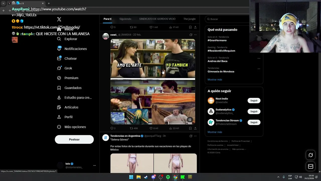Repost the top post with 50 reposts
The height and width of the screenshot is (181, 321).
(133, 27)
